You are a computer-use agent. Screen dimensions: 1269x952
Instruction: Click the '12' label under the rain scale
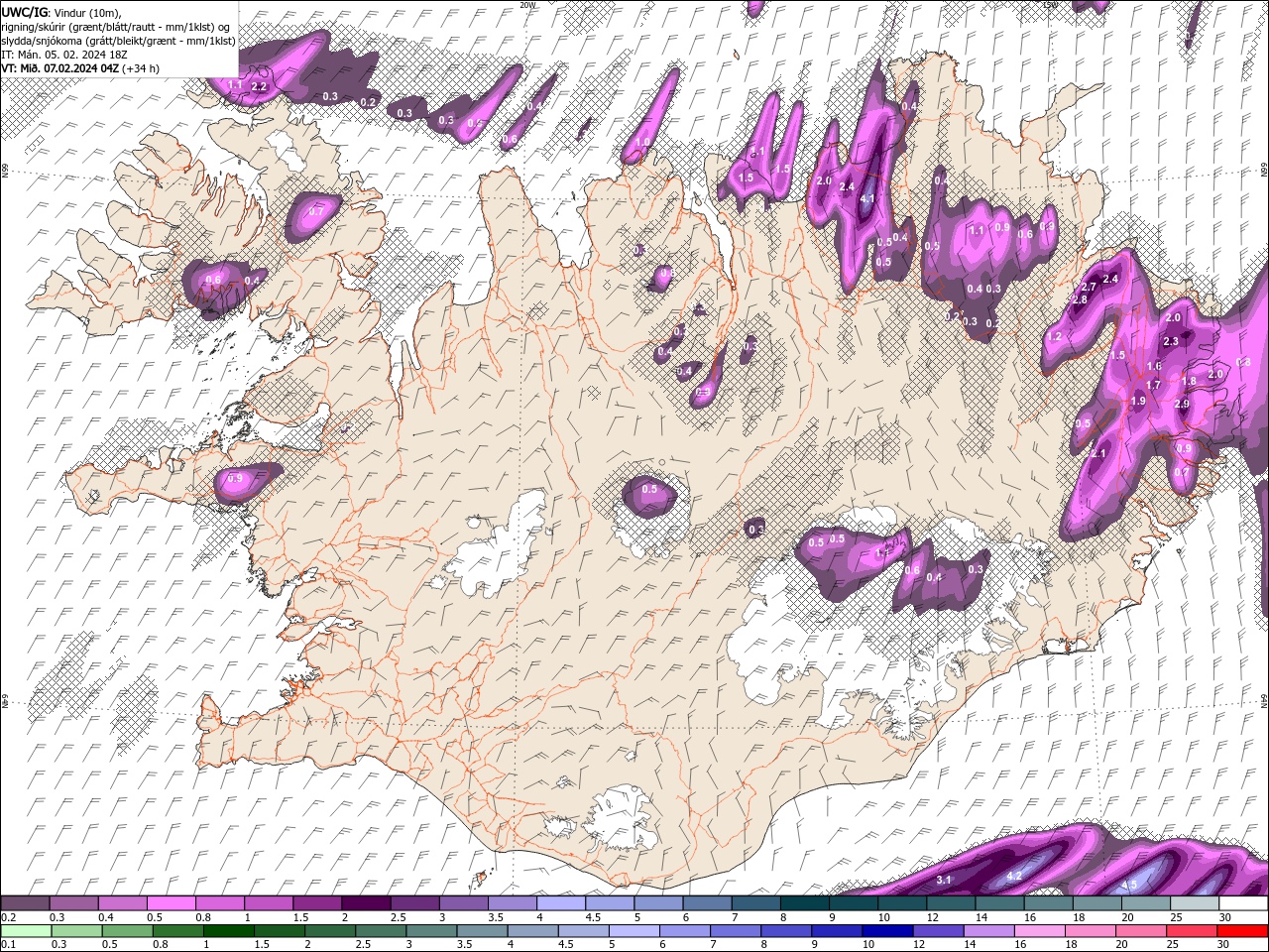pyautogui.click(x=918, y=945)
